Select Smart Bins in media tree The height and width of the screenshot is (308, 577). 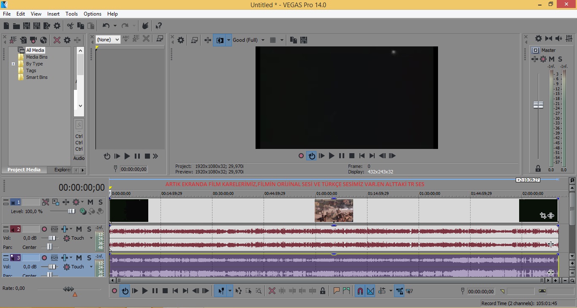[x=37, y=78]
